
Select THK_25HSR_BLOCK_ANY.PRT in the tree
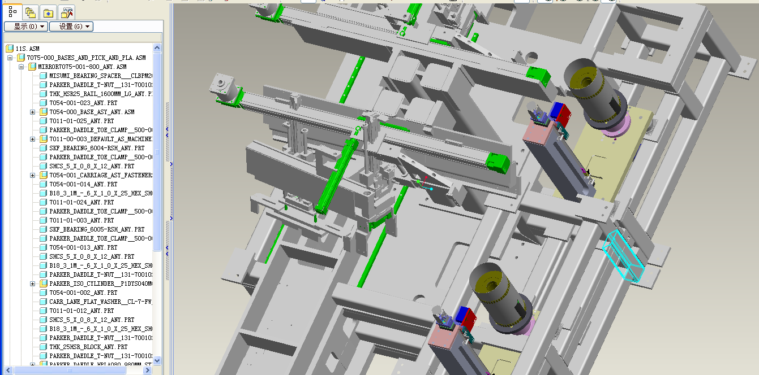click(88, 347)
